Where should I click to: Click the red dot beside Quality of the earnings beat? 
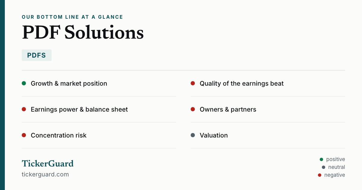pos(193,83)
